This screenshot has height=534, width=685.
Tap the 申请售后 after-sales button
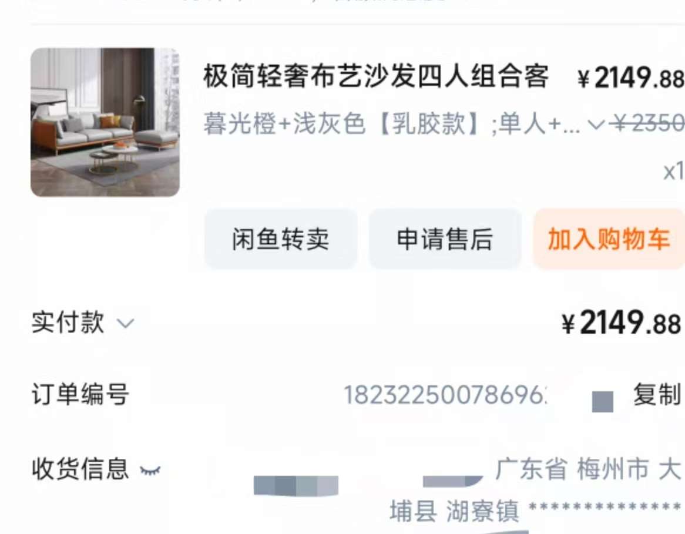click(445, 239)
